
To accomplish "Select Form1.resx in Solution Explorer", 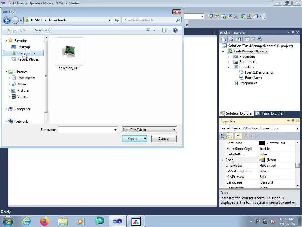I will coord(253,78).
